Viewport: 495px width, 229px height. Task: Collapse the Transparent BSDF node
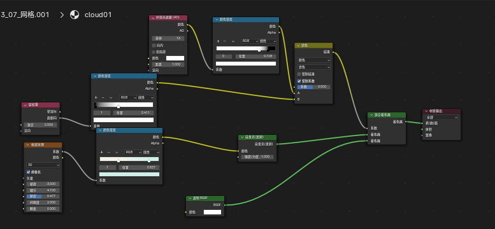click(190, 198)
